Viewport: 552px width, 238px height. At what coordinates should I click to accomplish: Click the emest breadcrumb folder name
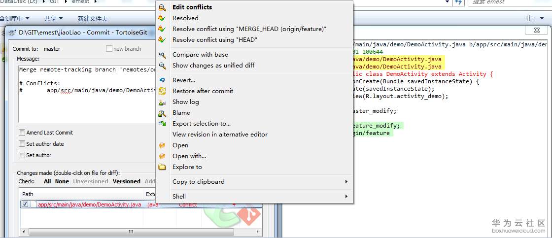click(81, 2)
